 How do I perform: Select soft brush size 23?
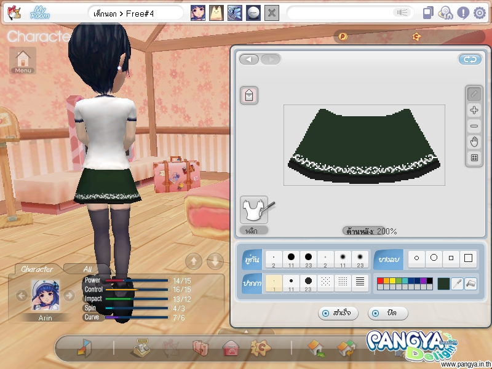(360, 260)
